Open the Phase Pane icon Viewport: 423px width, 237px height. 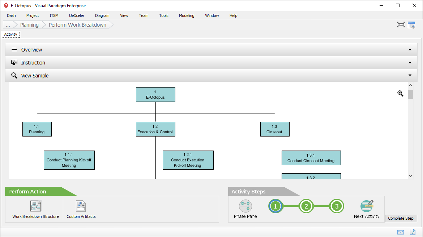(x=245, y=206)
